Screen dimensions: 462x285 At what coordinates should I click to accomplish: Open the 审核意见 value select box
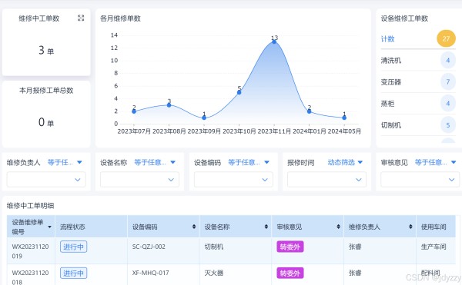coord(420,180)
